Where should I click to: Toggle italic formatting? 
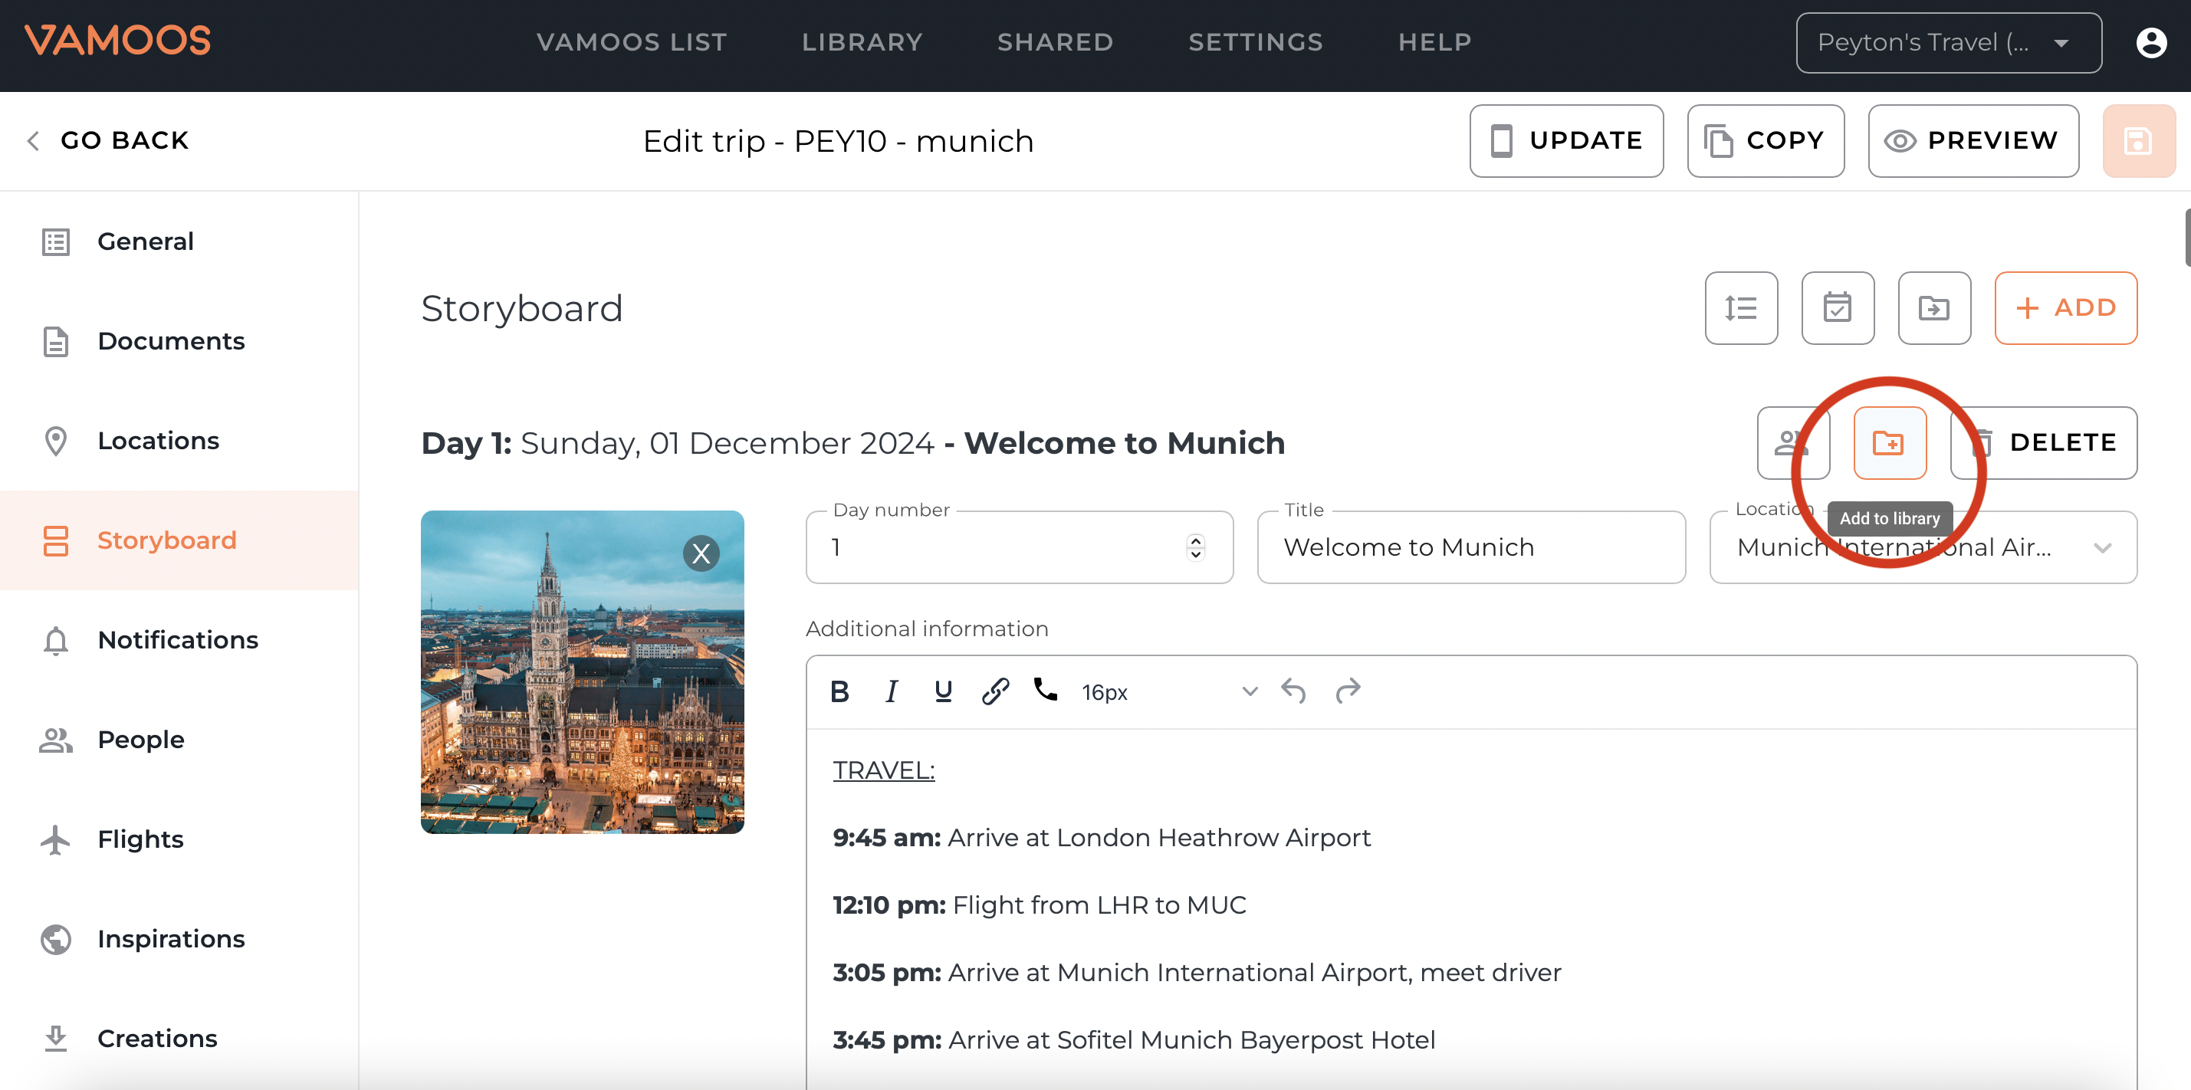click(891, 691)
